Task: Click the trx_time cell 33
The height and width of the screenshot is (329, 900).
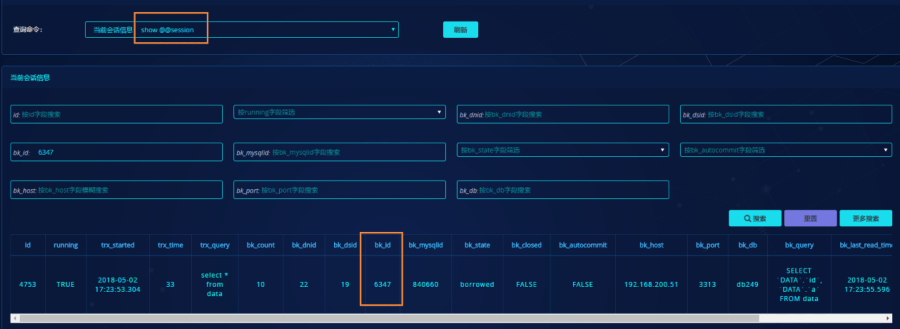Action: 170,284
